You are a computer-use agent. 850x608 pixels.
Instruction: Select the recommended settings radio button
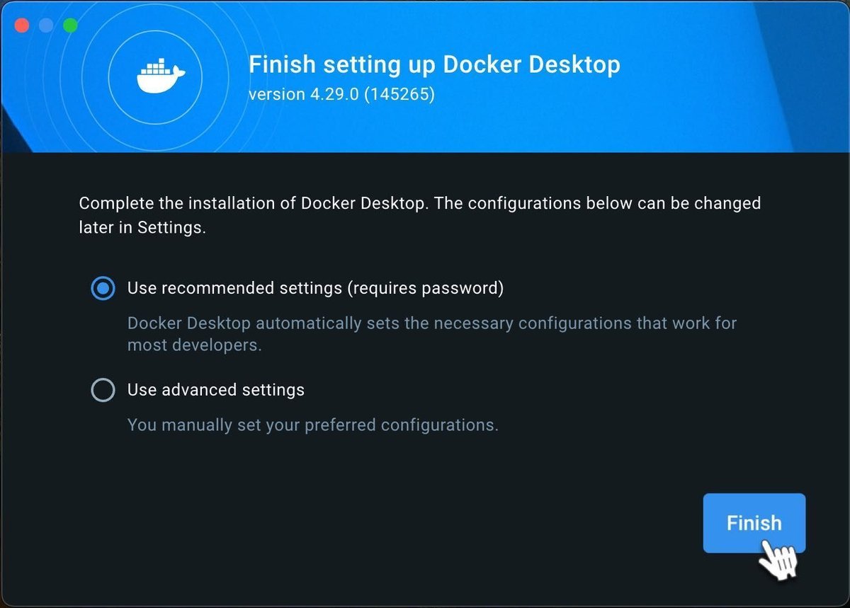(x=103, y=288)
